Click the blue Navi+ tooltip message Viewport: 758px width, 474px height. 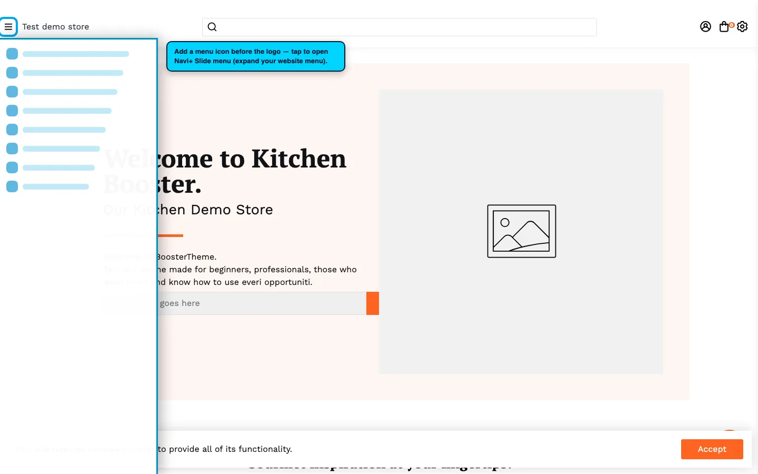tap(256, 56)
